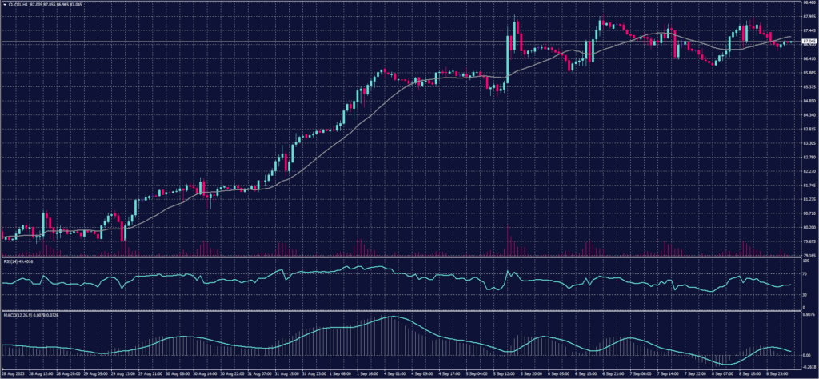Click the CL-OIL,H1 symbol title
This screenshot has height=379, width=819.
coord(18,4)
